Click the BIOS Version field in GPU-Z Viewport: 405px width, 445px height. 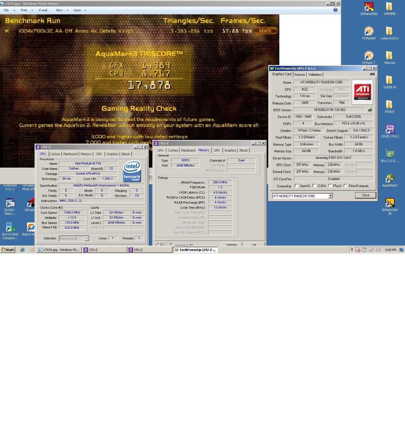pos(329,110)
